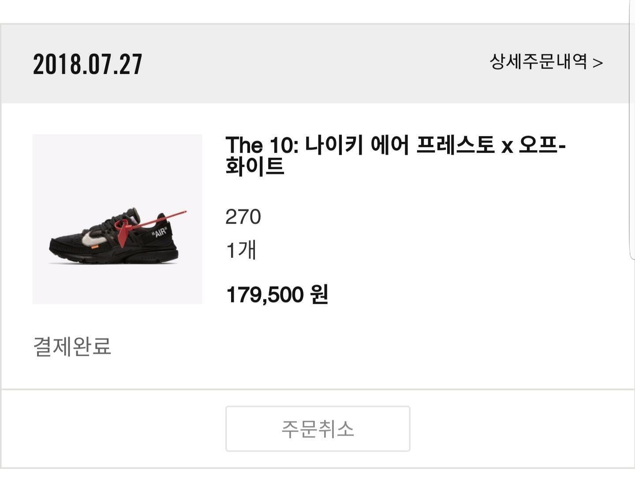Click the black shoe sole in the image
The image size is (635, 499).
click(115, 259)
